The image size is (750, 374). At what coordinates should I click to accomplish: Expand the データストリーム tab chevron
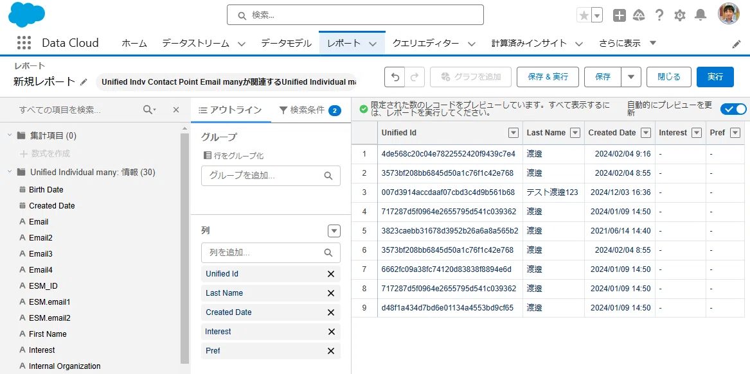[x=242, y=44]
